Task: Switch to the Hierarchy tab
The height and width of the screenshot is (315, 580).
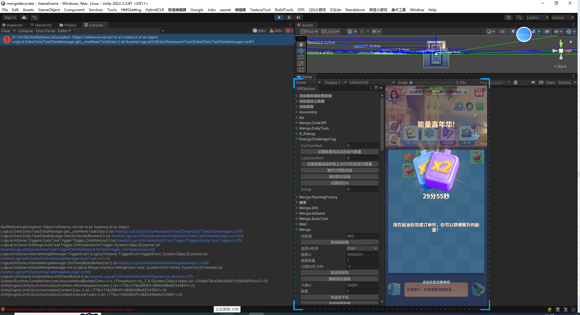Action: click(x=41, y=25)
